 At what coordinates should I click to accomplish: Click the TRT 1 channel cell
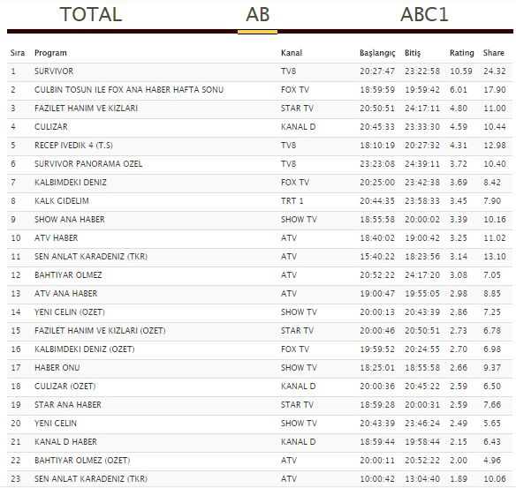click(x=292, y=201)
